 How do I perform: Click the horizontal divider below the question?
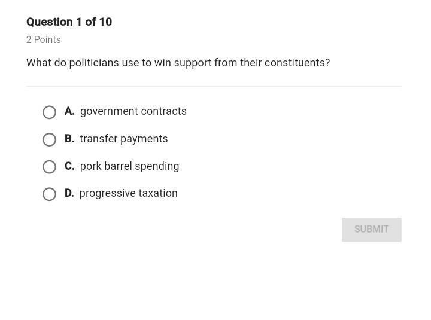click(214, 86)
